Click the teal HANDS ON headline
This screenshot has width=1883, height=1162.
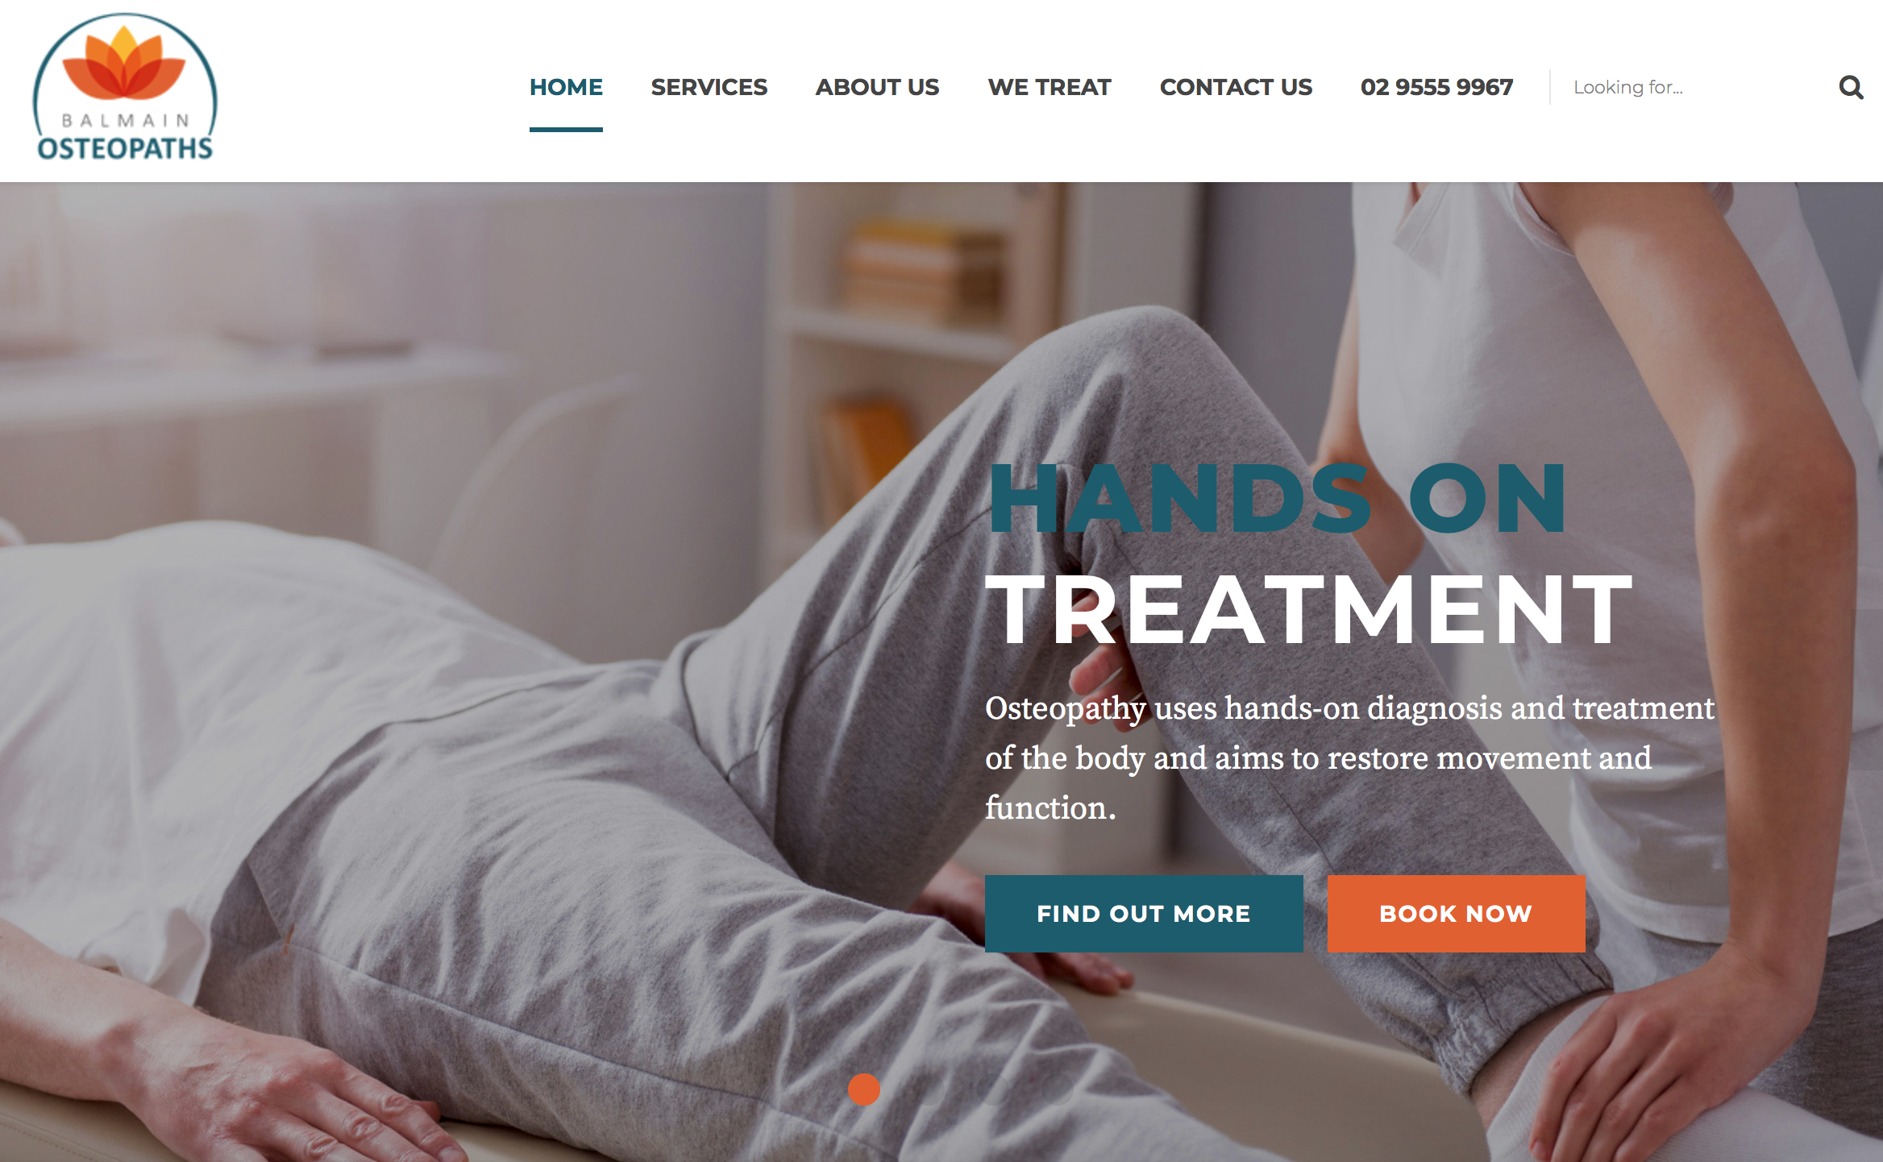tap(1277, 499)
